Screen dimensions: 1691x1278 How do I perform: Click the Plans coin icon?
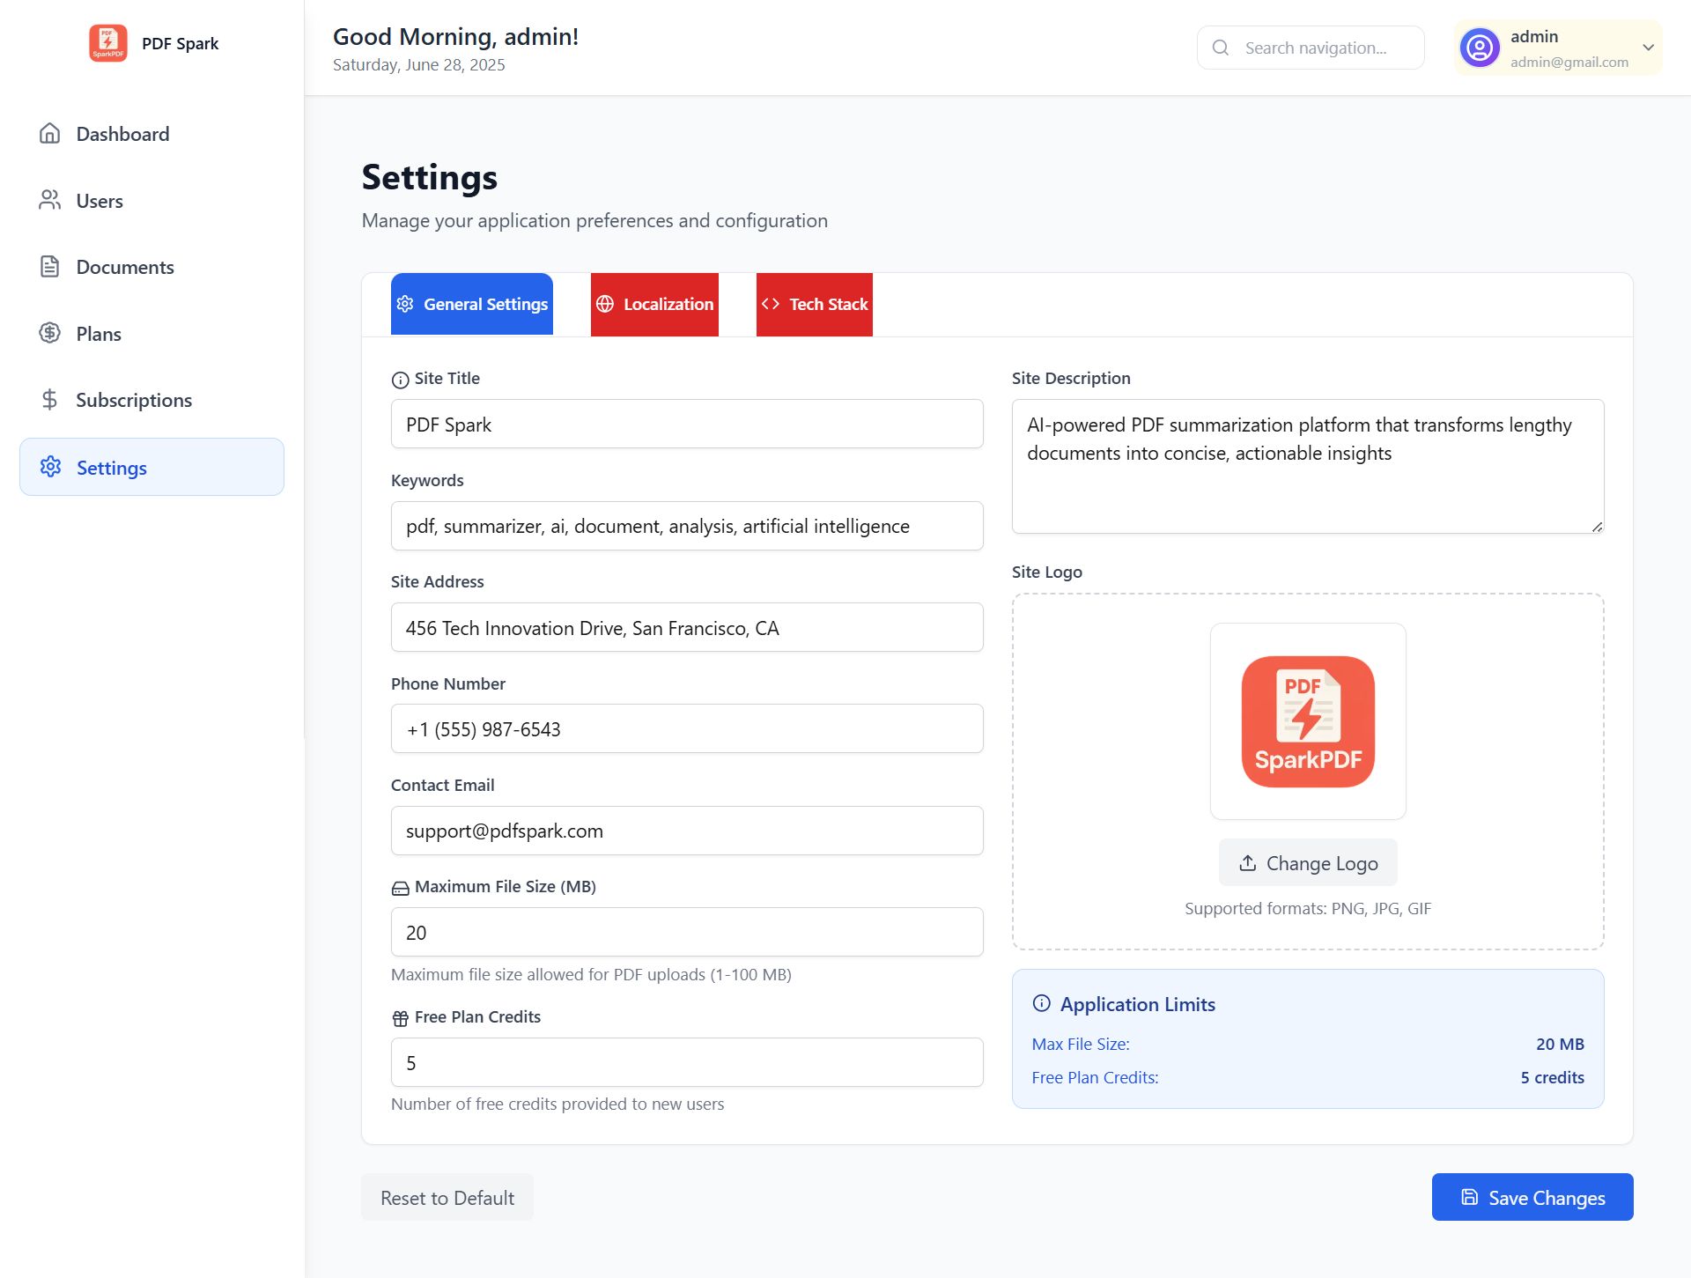click(50, 333)
